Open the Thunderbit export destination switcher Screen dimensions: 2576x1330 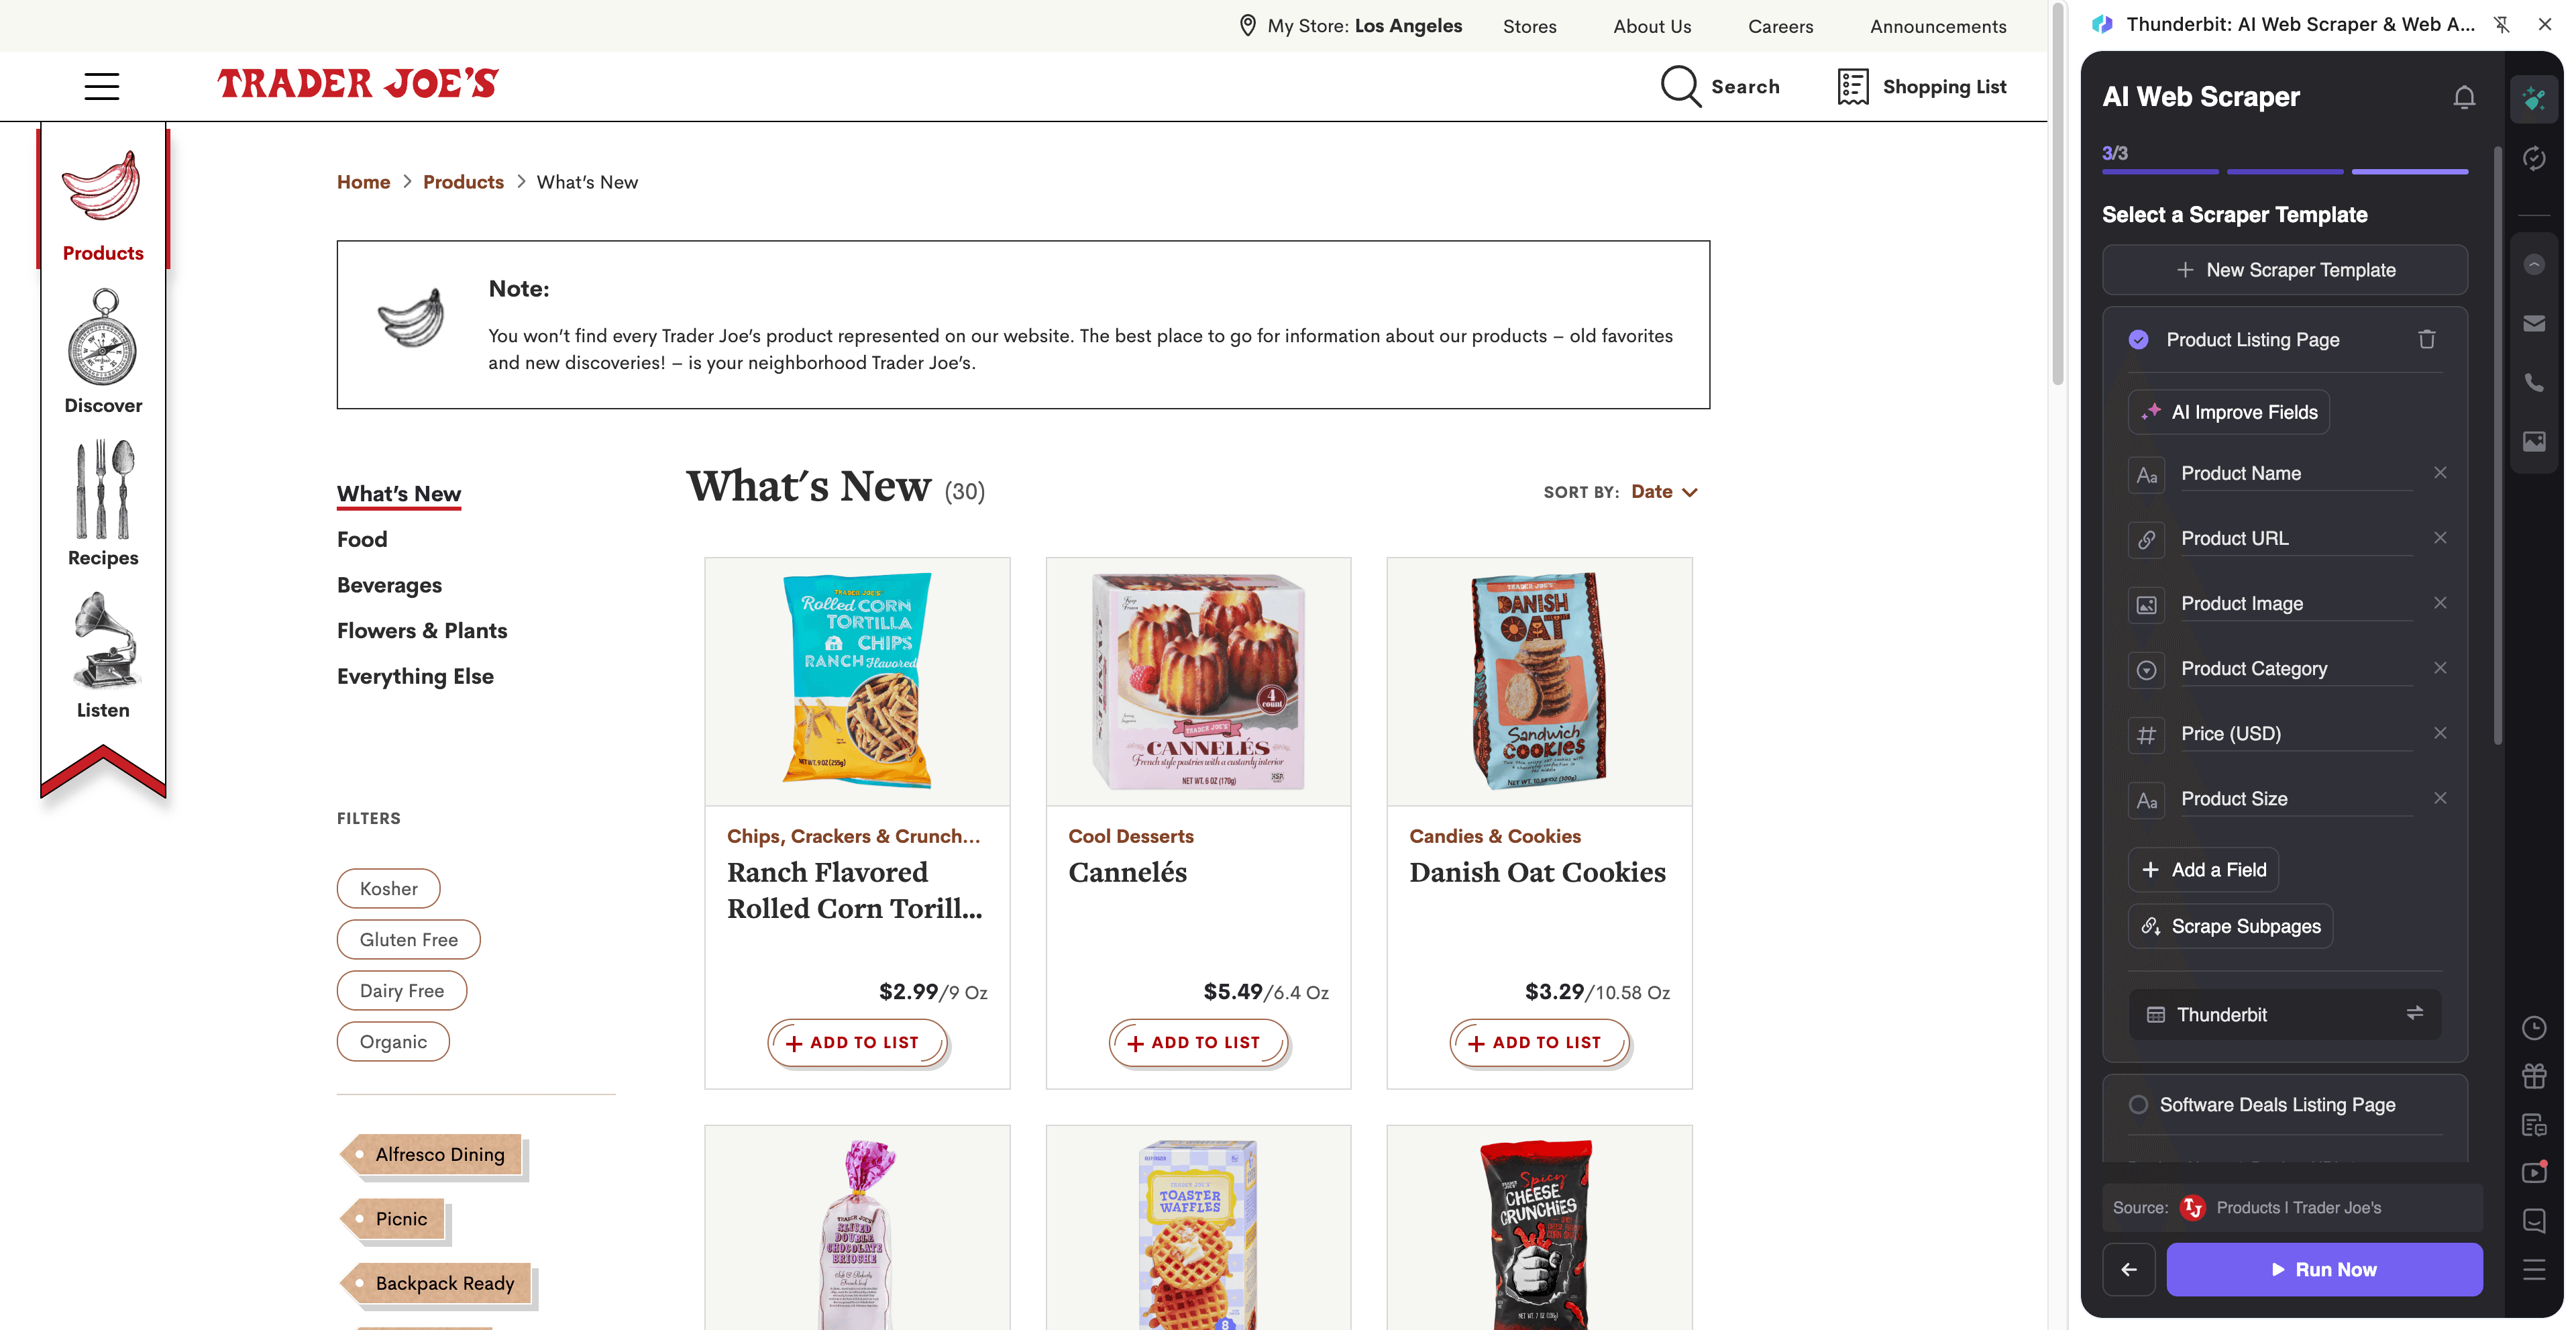pyautogui.click(x=2415, y=1014)
